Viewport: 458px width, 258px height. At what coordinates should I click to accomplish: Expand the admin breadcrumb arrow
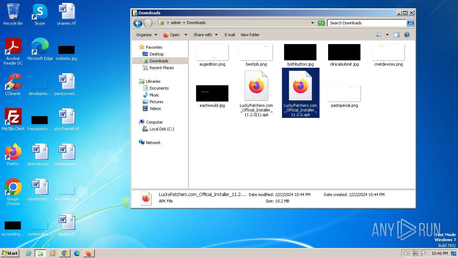[x=184, y=23]
